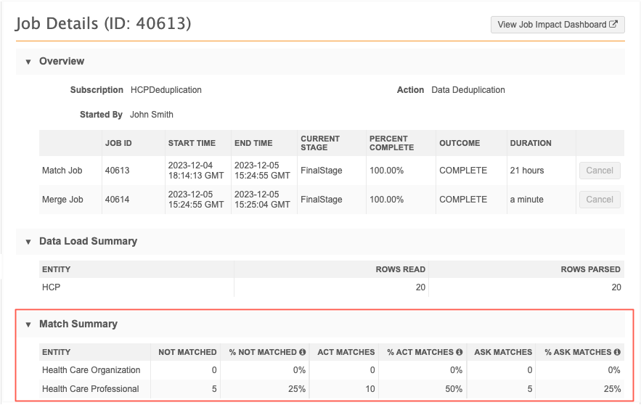Click the ACT MATCHES column header
Screen dimensions: 641x405
click(x=346, y=352)
